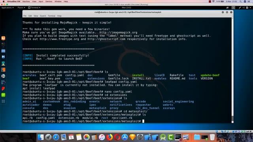
Task: Launch Firefox from the macOS dock
Action: tap(110, 137)
